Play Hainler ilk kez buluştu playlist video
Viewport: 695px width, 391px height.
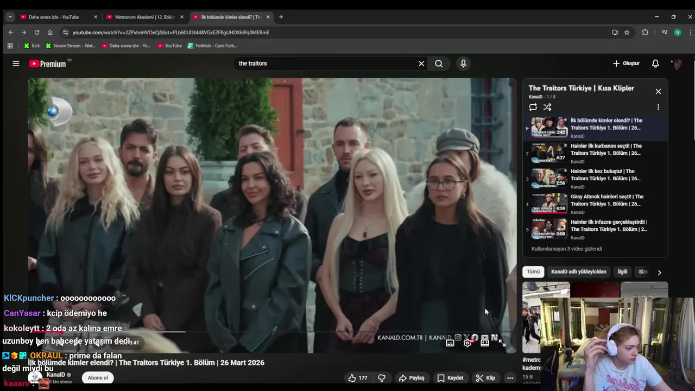(595, 179)
